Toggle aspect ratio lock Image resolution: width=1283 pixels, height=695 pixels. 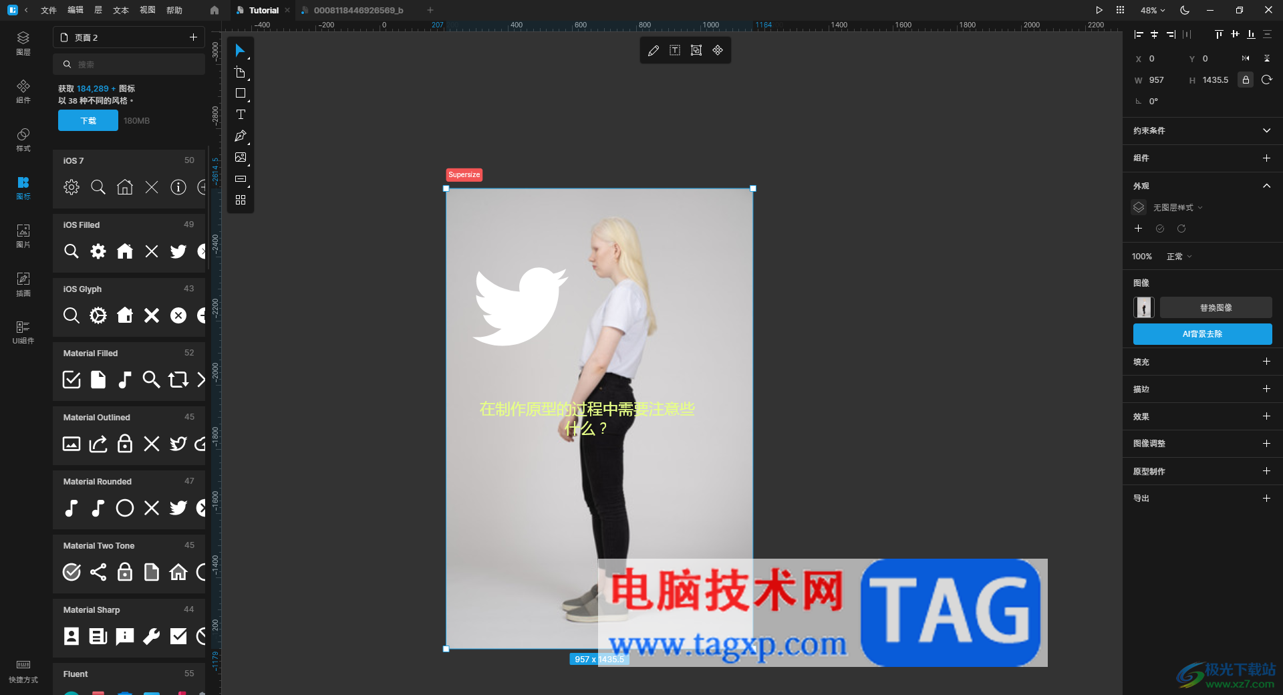click(1246, 80)
